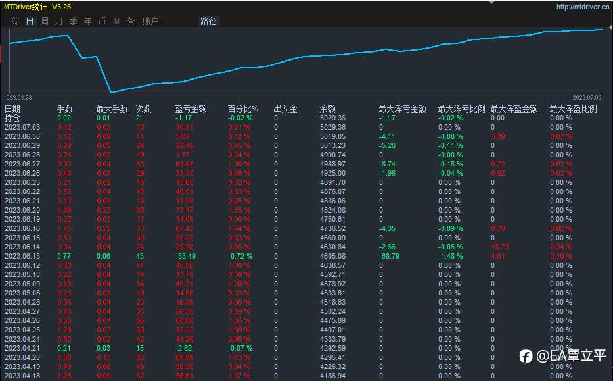The width and height of the screenshot is (613, 381).
Task: Click balance value 5019.05
Action: 332,136
